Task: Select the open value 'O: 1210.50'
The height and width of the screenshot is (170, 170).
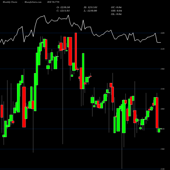Action: coord(63,7)
